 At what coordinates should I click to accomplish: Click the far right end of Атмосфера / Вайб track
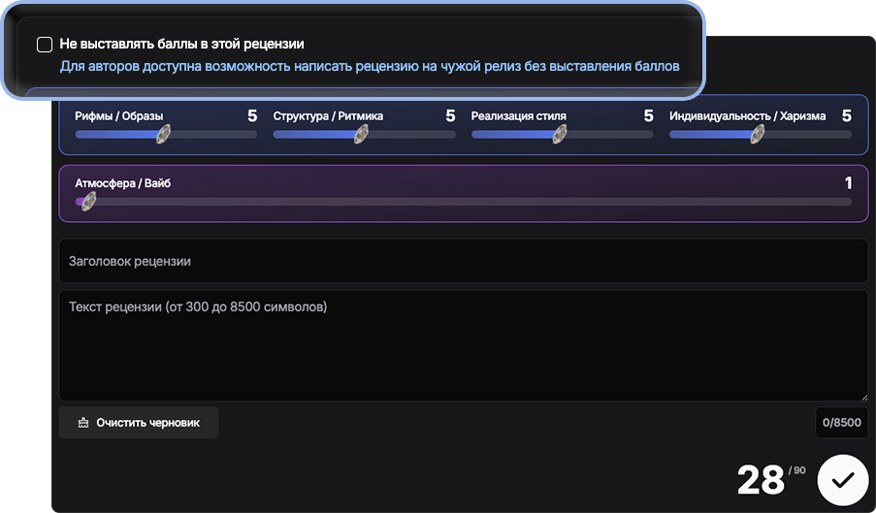click(849, 202)
